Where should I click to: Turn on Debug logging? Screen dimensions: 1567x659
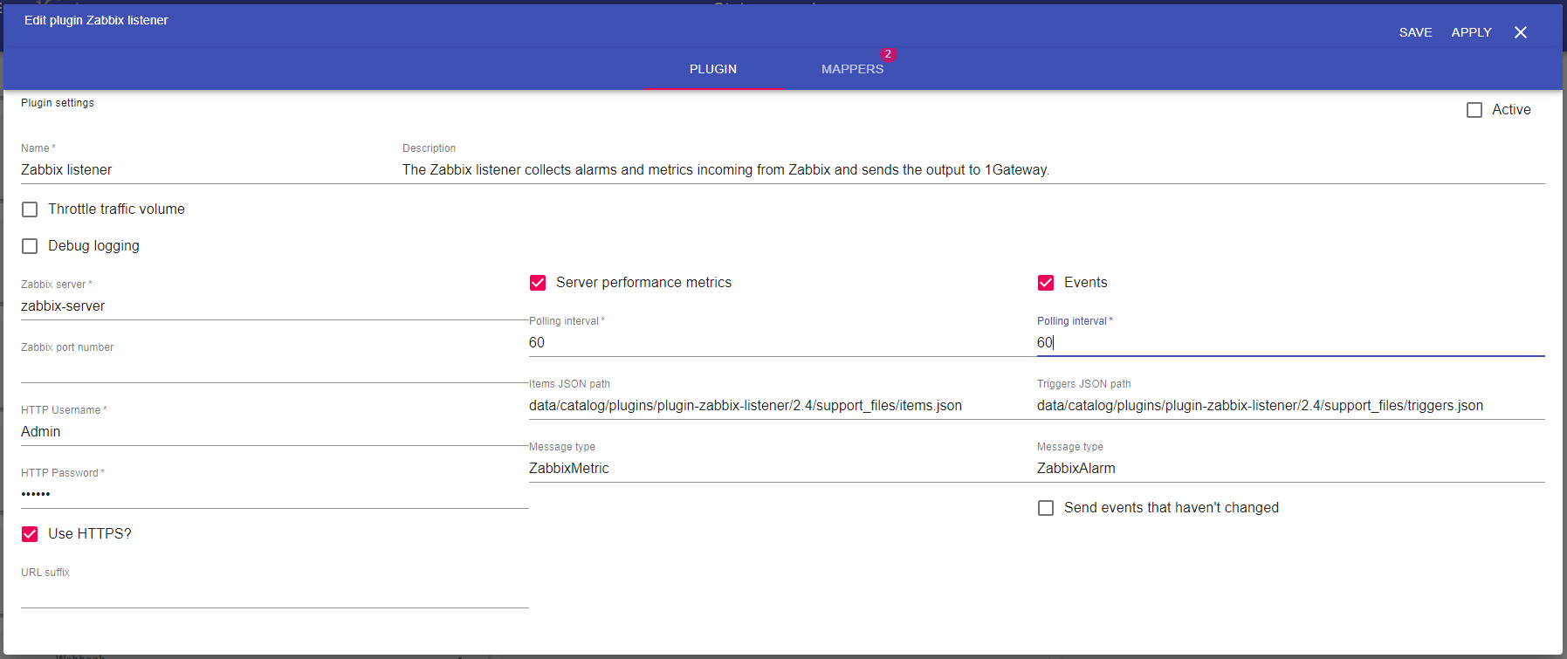pos(30,246)
